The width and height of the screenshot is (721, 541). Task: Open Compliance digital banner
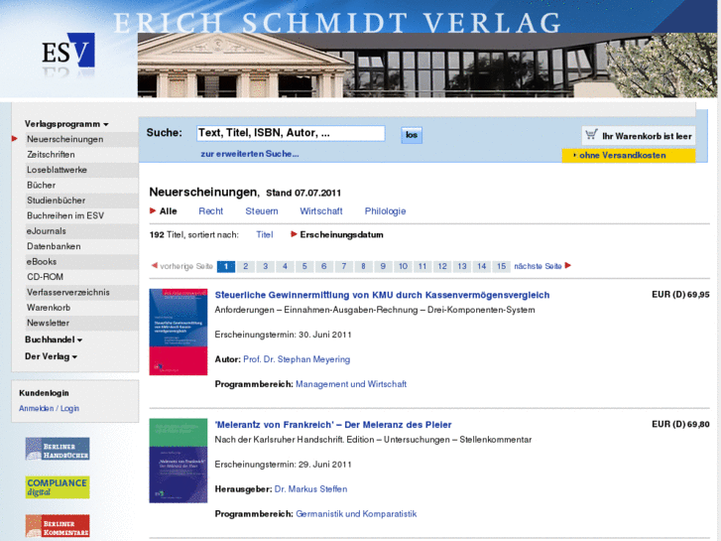[58, 487]
